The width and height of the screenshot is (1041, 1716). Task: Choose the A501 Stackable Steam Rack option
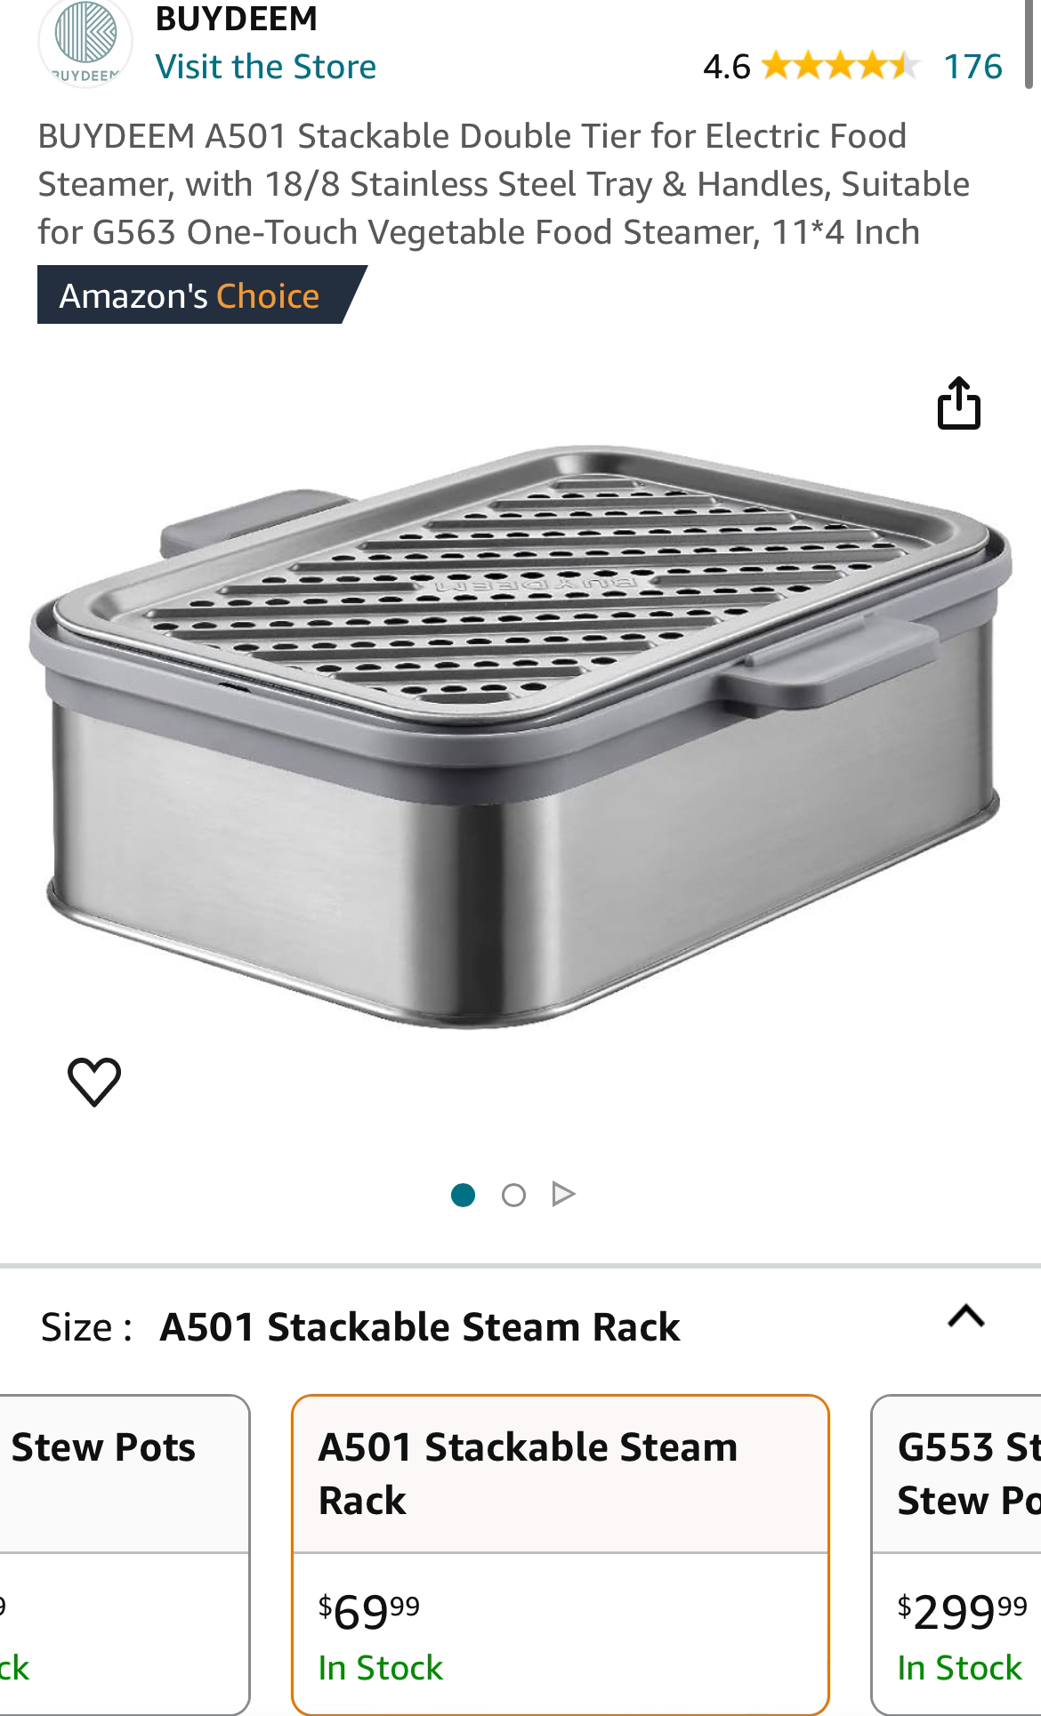point(561,1555)
